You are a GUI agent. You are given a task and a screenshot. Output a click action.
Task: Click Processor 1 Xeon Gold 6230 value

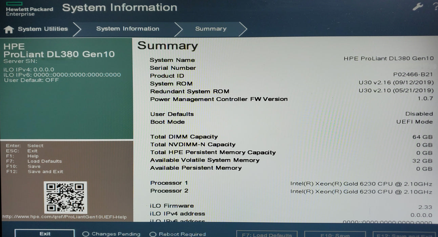(x=361, y=184)
